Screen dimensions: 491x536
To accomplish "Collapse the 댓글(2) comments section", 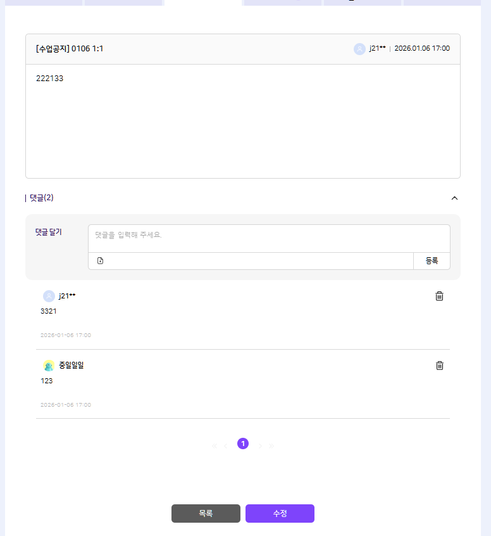I will coord(454,198).
